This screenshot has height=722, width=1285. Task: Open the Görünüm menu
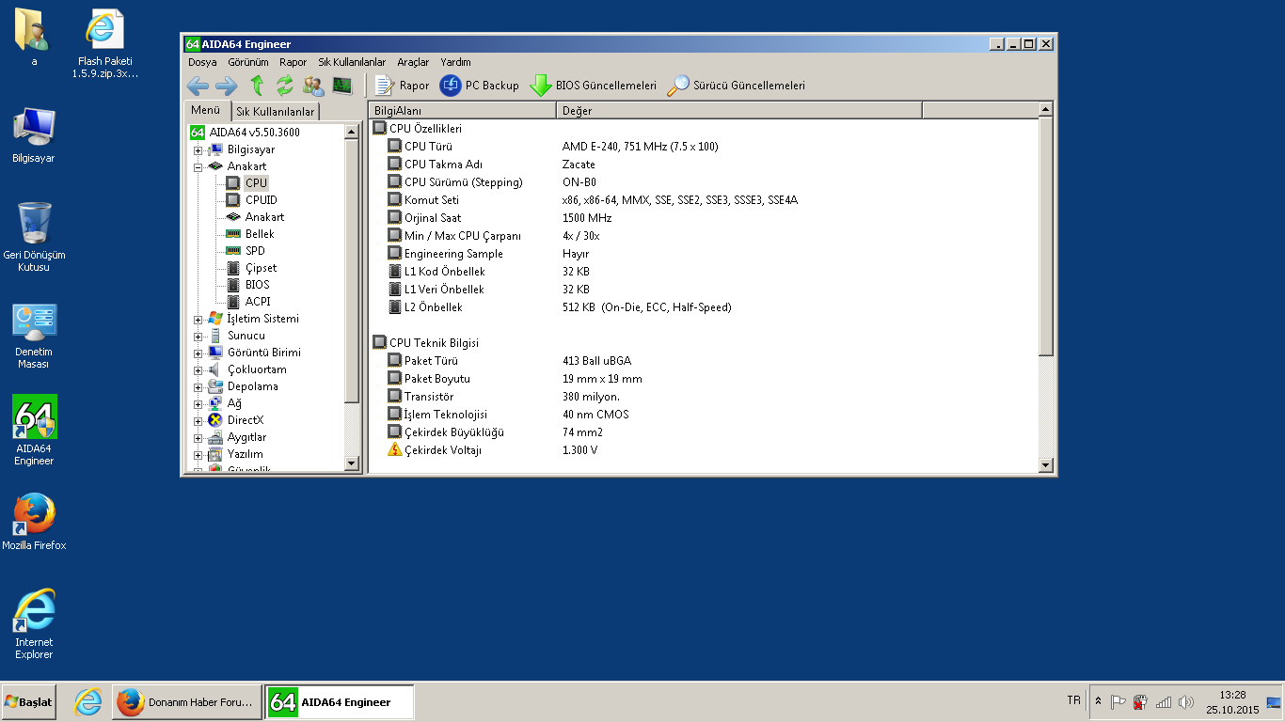(x=248, y=62)
